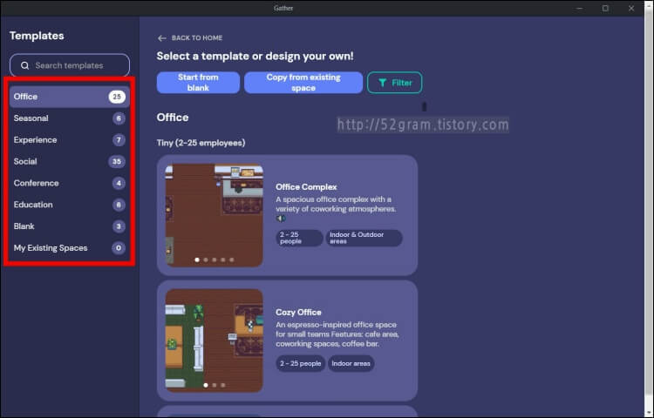Click the Indoor & Outdoor areas tag

click(x=364, y=238)
